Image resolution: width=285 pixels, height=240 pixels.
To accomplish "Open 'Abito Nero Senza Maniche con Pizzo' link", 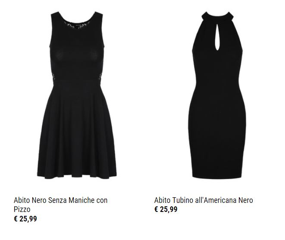I will pyautogui.click(x=60, y=205).
